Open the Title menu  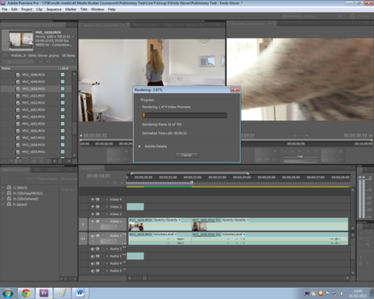point(84,9)
